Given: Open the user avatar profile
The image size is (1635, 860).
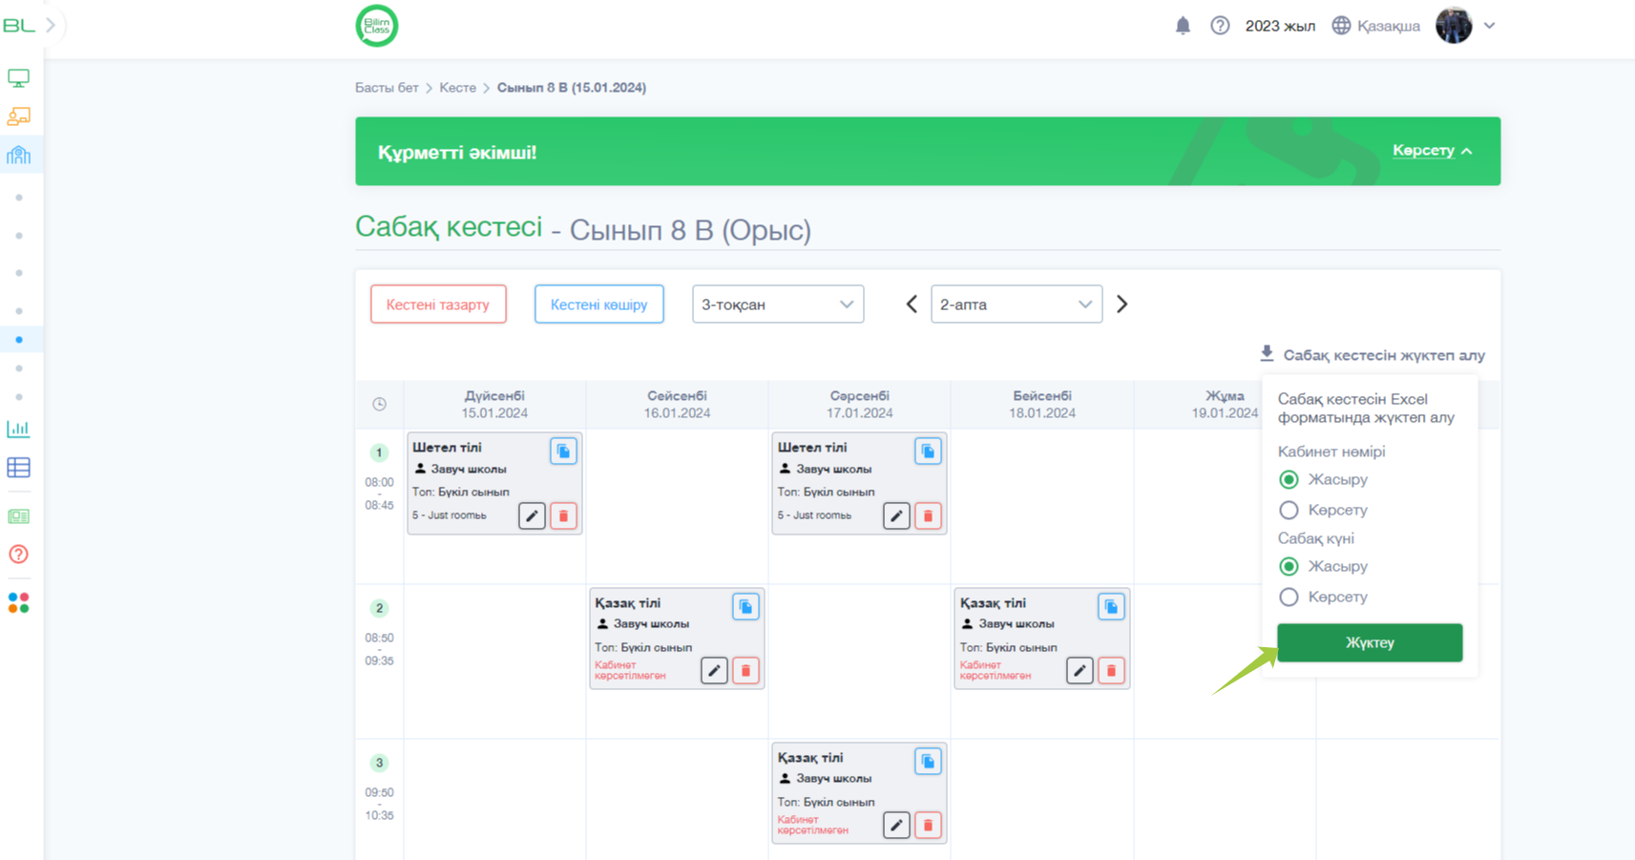Looking at the screenshot, I should click(1454, 26).
